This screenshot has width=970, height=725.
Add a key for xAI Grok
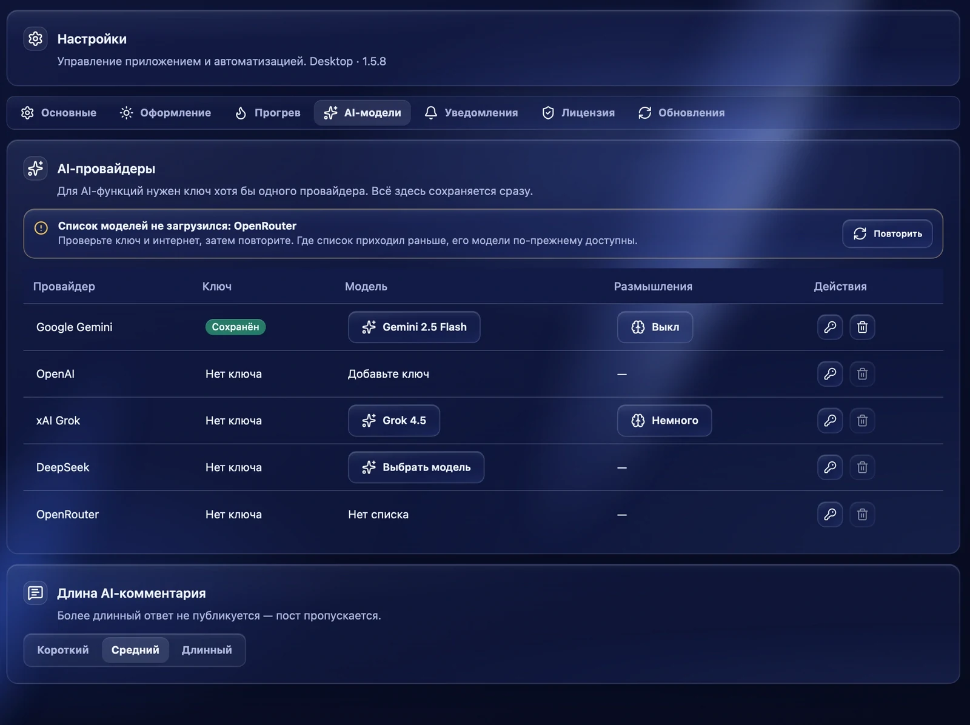point(830,421)
